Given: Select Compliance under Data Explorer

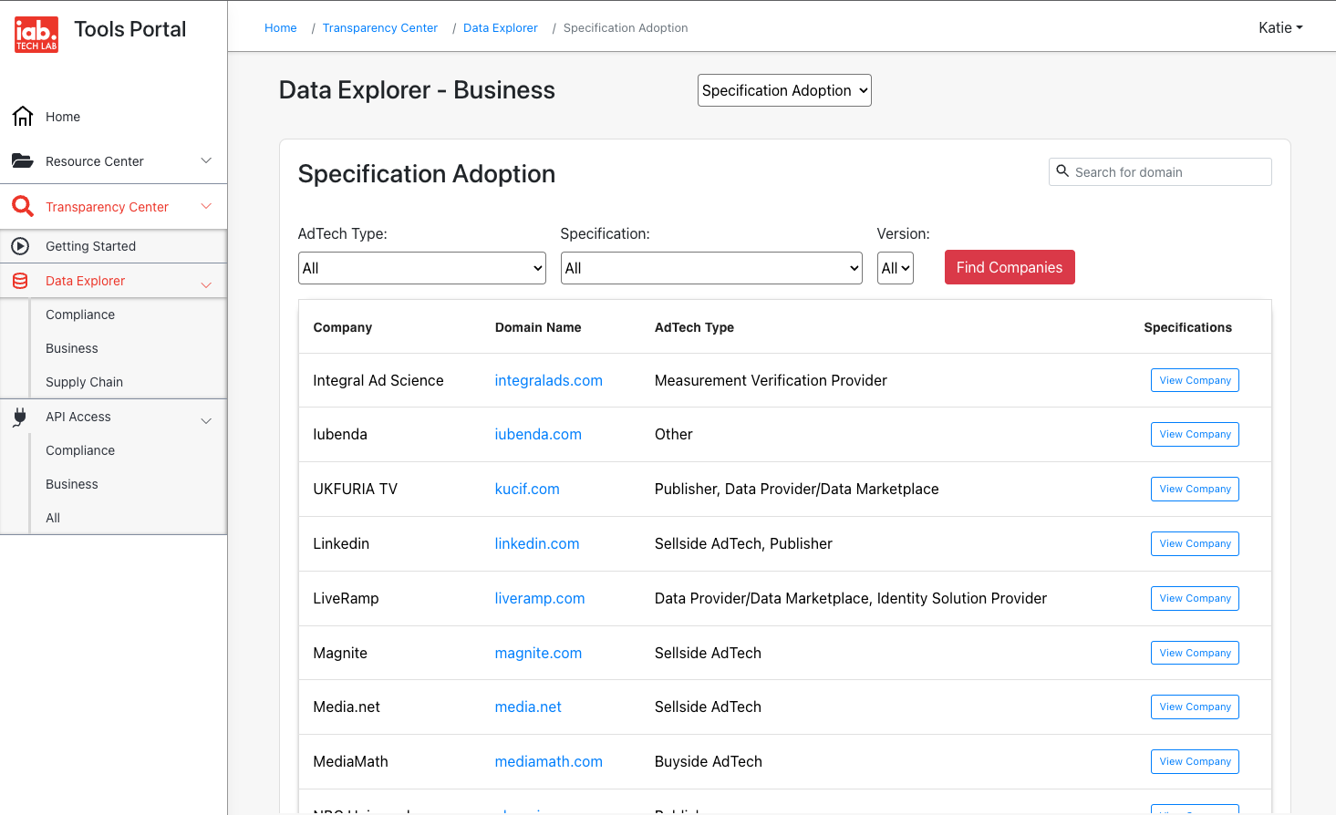Looking at the screenshot, I should 80,315.
